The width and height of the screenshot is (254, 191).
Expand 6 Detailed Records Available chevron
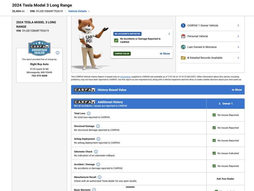pyautogui.click(x=238, y=58)
